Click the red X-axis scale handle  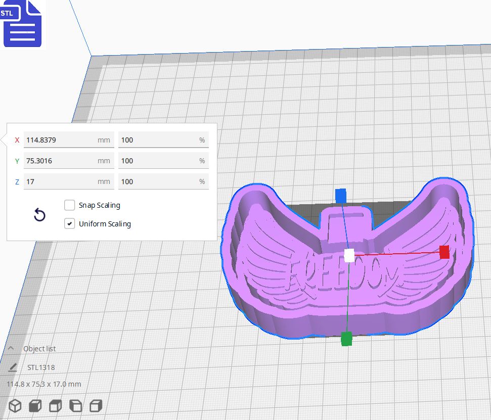444,252
